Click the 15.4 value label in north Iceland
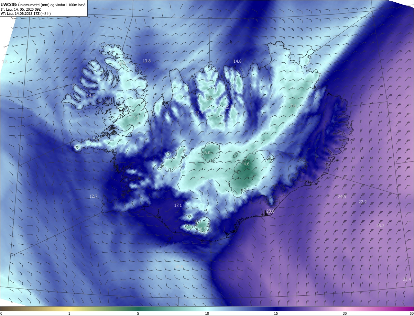Screen dimensions: 414x316 coord(199,112)
